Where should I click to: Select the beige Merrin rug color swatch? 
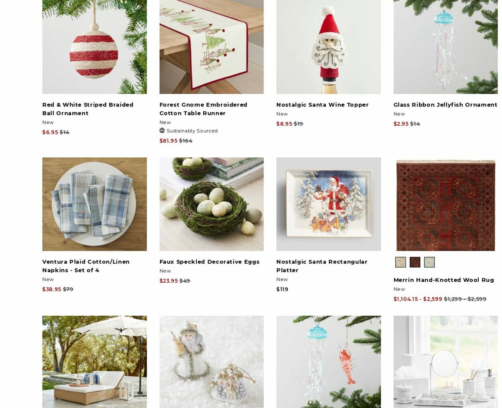(x=400, y=262)
